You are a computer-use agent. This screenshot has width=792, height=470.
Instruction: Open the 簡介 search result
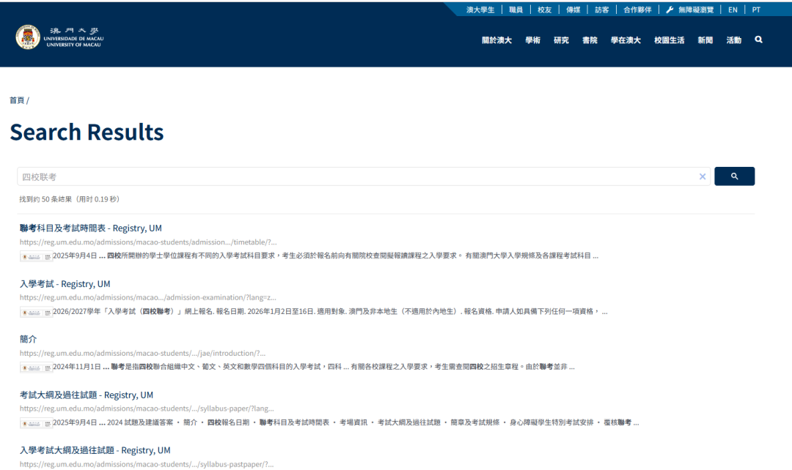click(x=28, y=340)
